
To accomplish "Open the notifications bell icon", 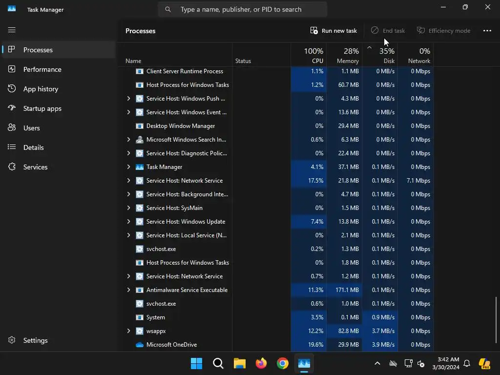I will tap(467, 363).
